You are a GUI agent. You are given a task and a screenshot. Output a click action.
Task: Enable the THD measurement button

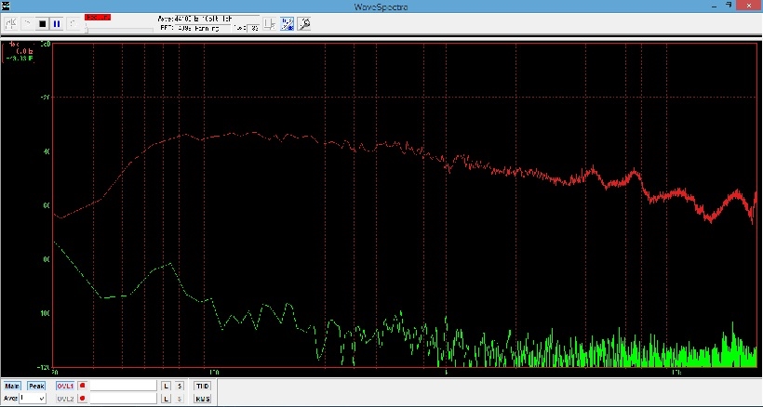[x=202, y=386]
